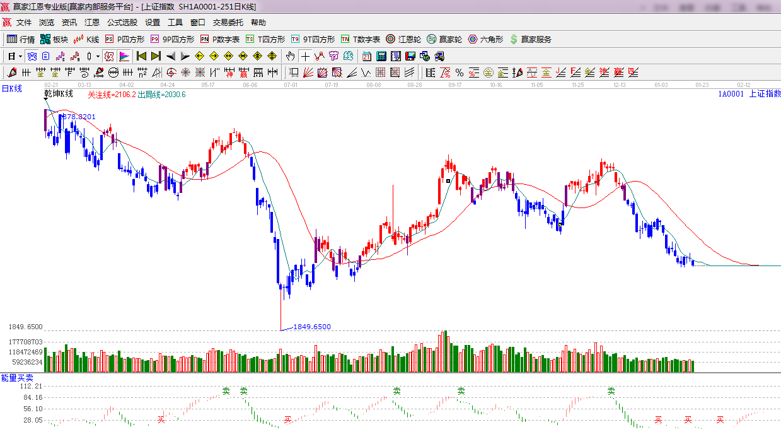Expand the 日 period dropdown arrow
Screen dimensions: 781x432
pos(20,56)
